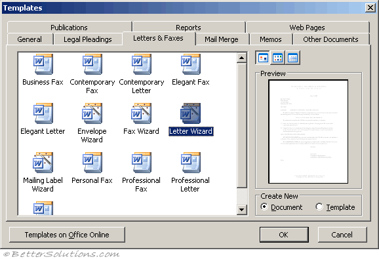379x259 pixels.
Task: Click the Cancel button
Action: point(342,235)
